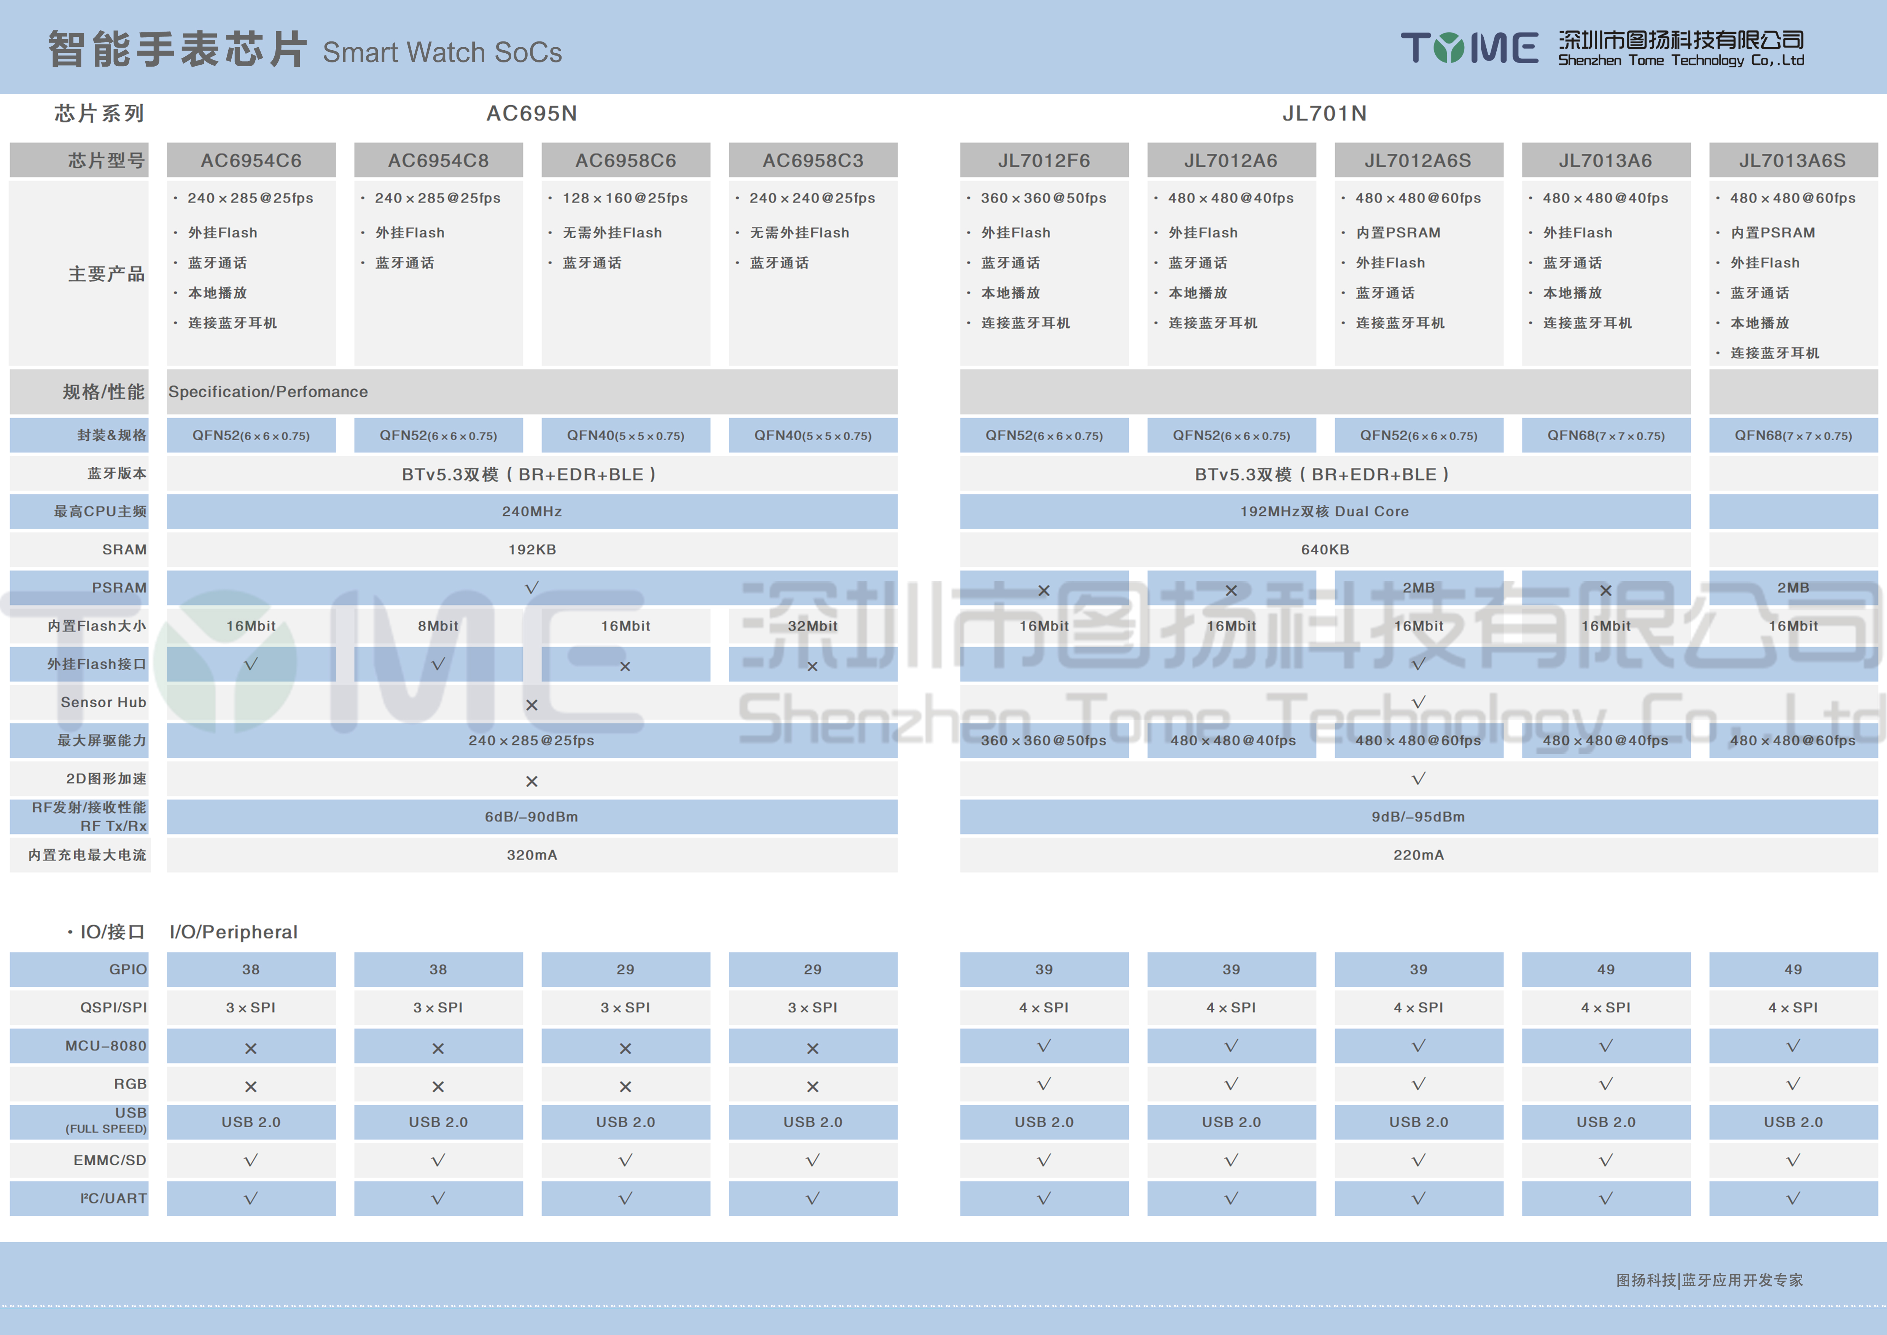Click the RGB check mark under JL7012F6
This screenshot has width=1887, height=1335.
1044,1084
